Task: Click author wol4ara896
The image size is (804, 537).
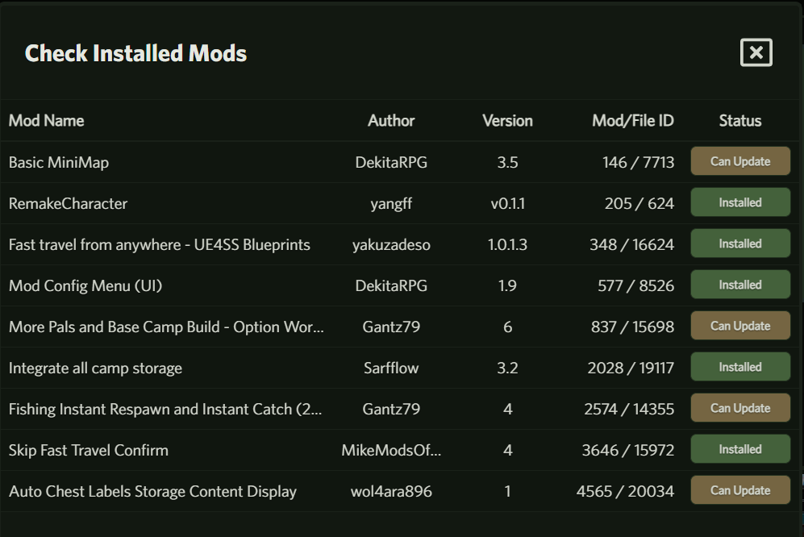Action: [391, 491]
